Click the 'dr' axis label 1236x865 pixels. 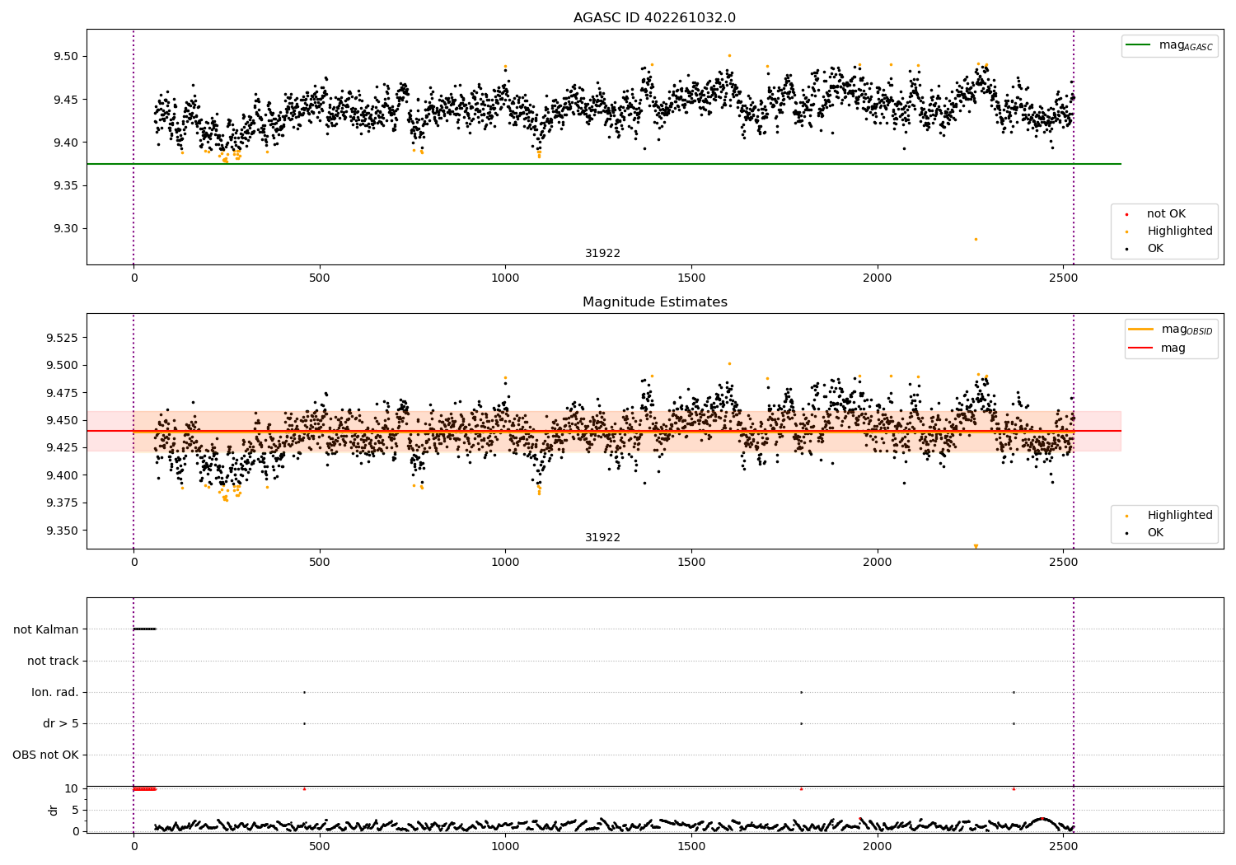[54, 810]
